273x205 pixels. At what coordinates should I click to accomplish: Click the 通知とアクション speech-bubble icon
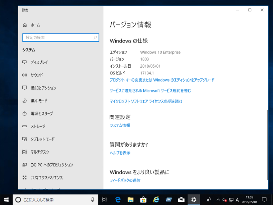(24, 88)
